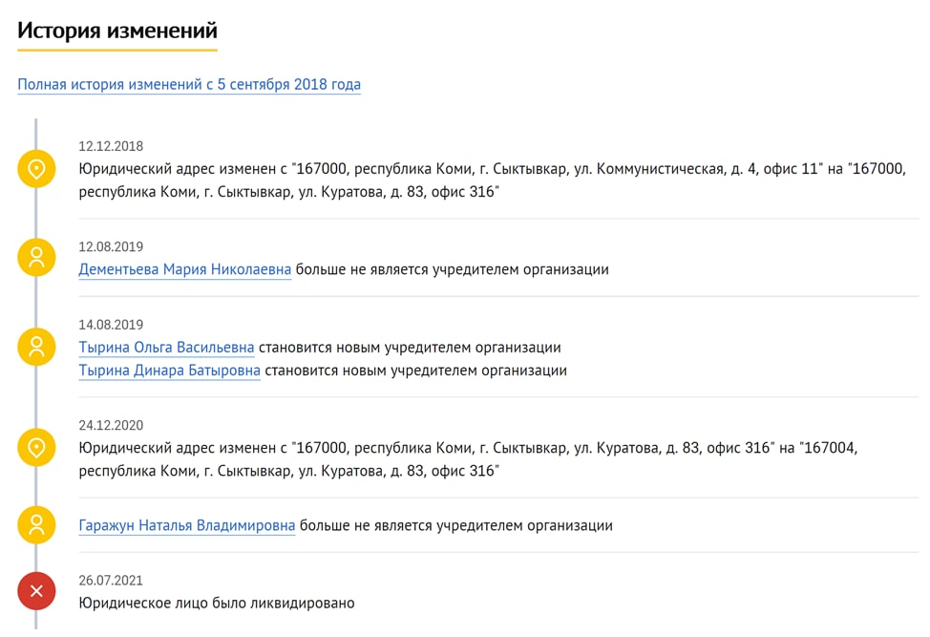The image size is (930, 637).
Task: Open full change history since 5 September 2018
Action: point(189,84)
